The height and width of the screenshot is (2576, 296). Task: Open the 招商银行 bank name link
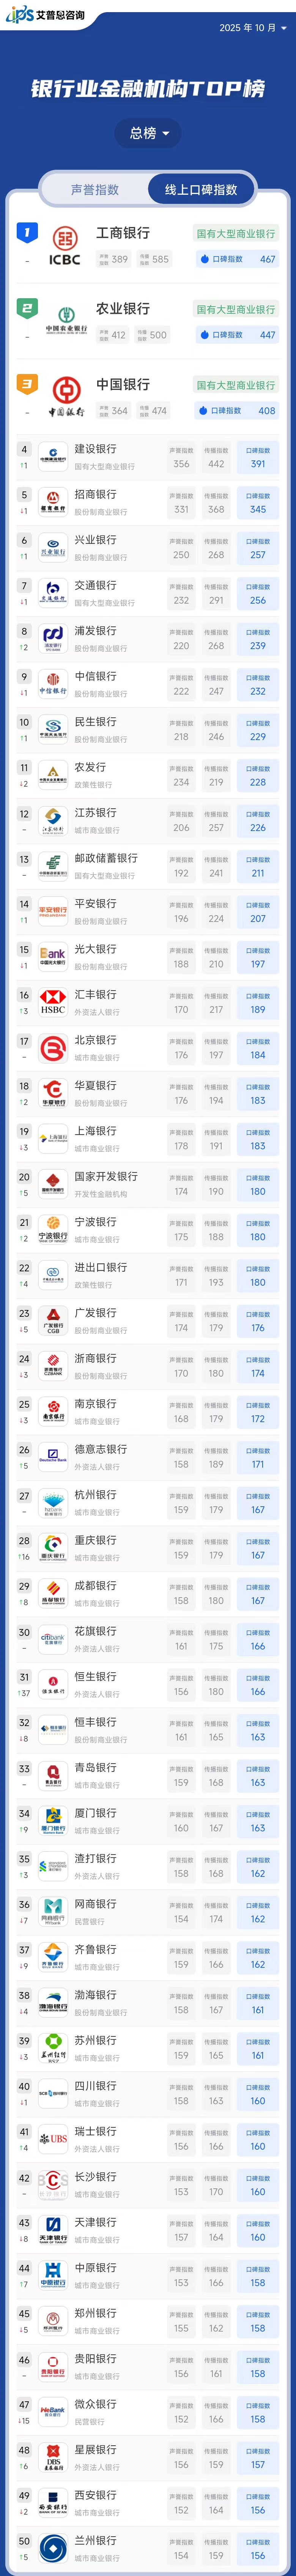(96, 494)
